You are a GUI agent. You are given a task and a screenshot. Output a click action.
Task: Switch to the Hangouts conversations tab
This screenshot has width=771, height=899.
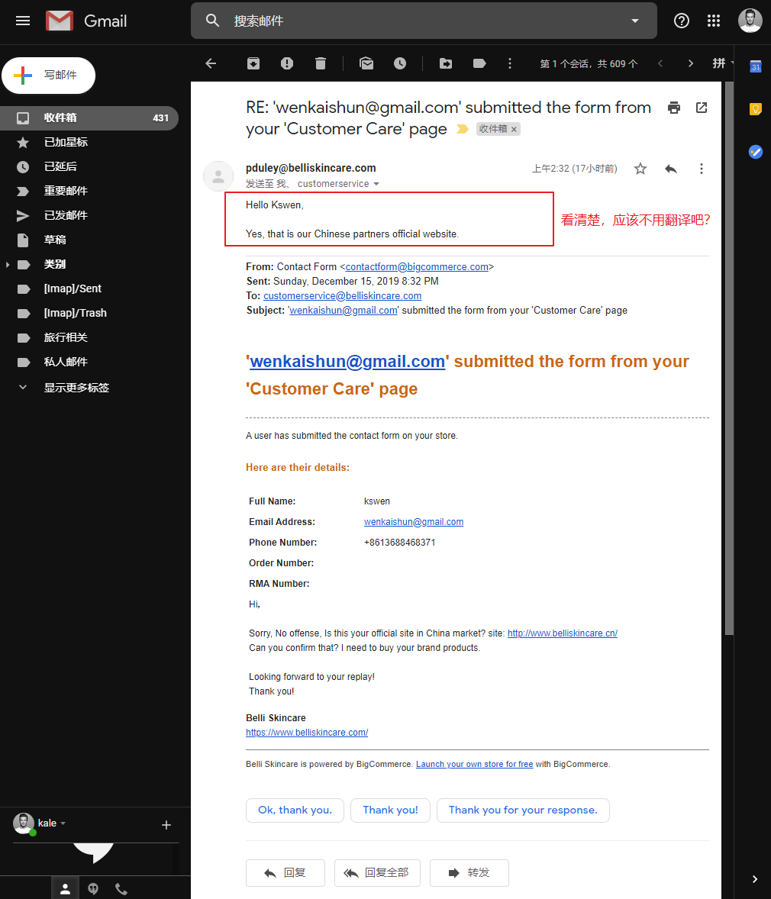[x=93, y=888]
